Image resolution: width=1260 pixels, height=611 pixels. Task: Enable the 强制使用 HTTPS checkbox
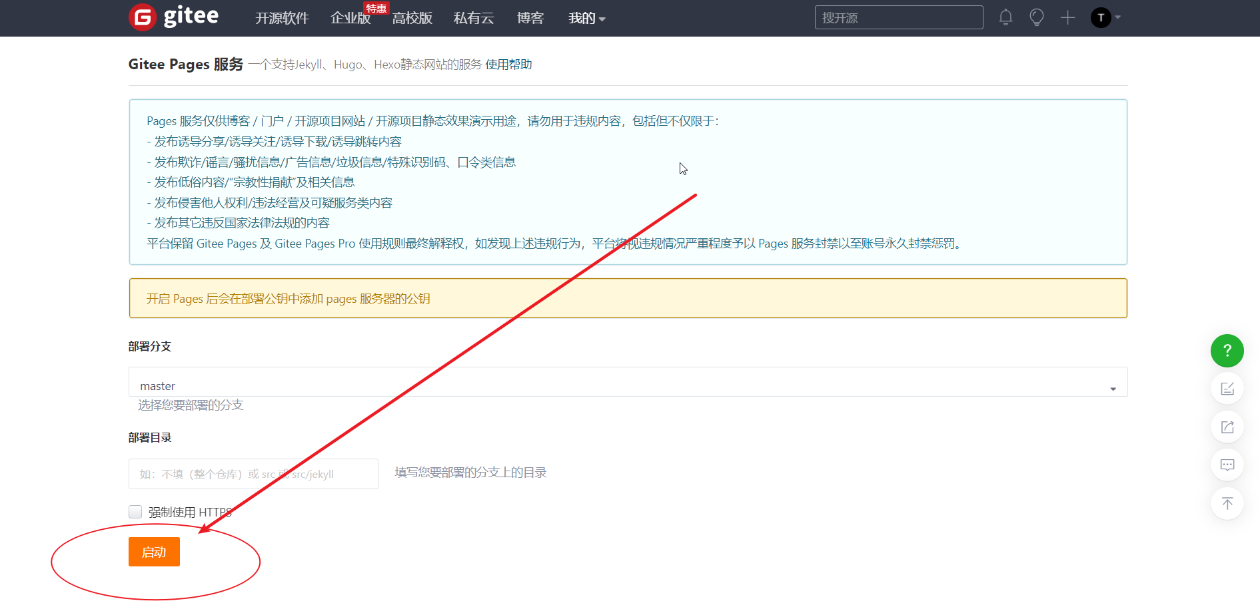135,512
